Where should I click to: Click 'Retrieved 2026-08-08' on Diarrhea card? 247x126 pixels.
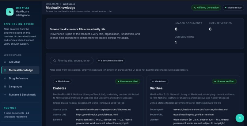click(x=209, y=103)
